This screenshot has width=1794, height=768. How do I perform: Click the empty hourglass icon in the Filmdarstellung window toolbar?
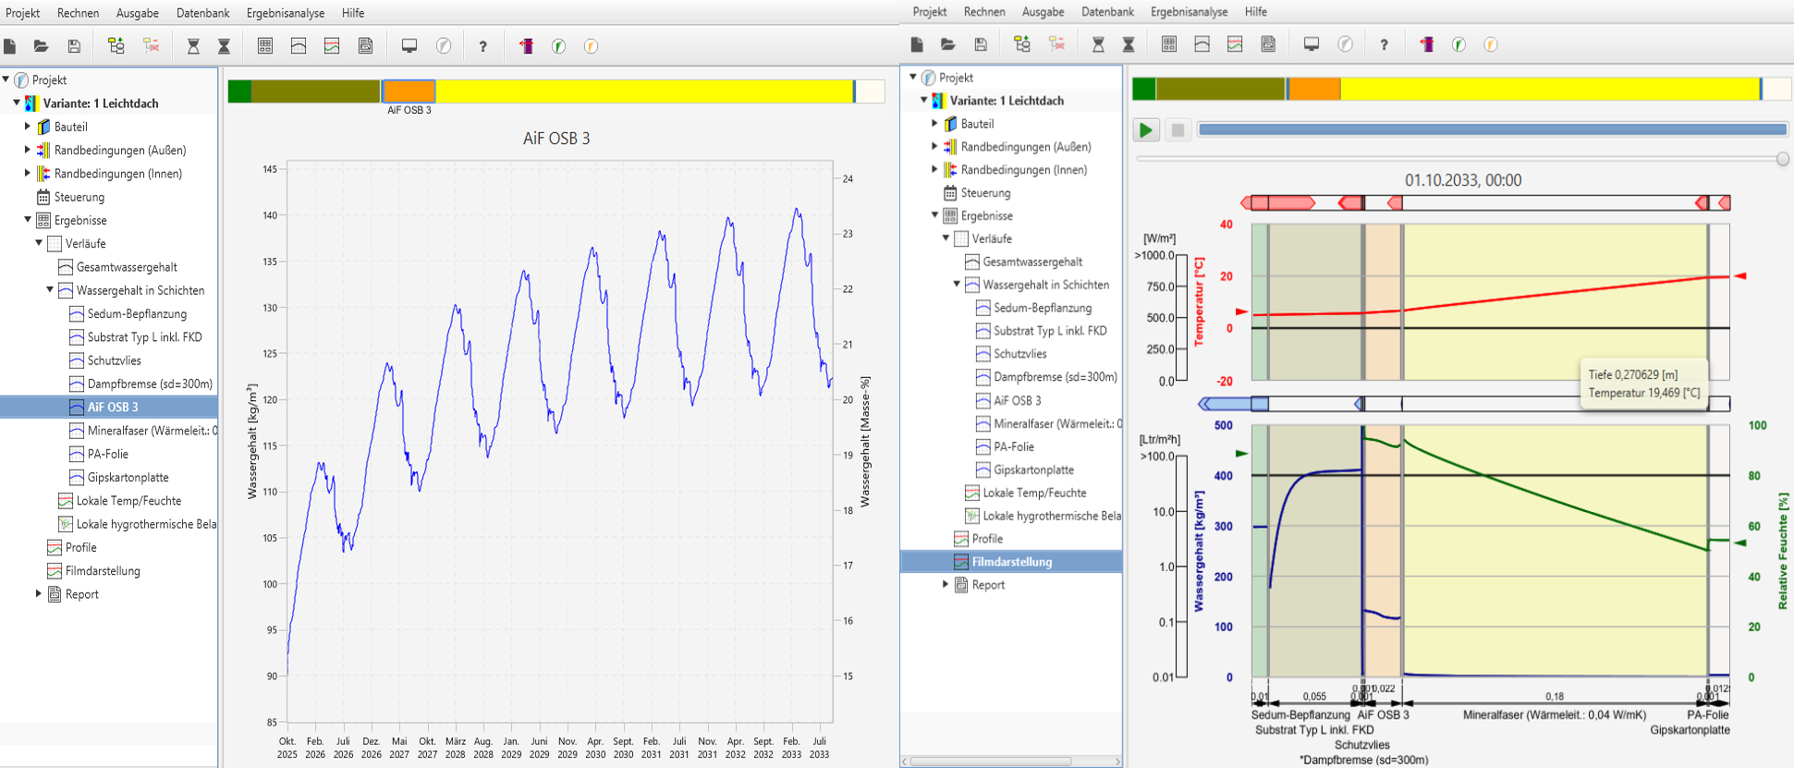pos(1098,44)
